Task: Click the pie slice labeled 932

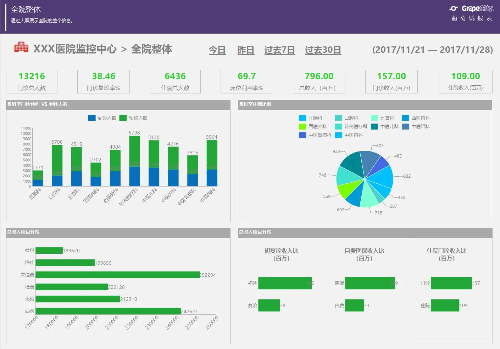Action: tap(353, 165)
